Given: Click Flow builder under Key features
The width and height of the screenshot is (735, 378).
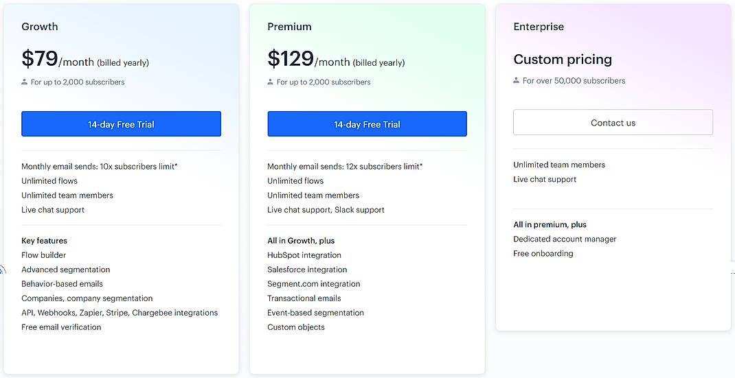Looking at the screenshot, I should tap(44, 255).
